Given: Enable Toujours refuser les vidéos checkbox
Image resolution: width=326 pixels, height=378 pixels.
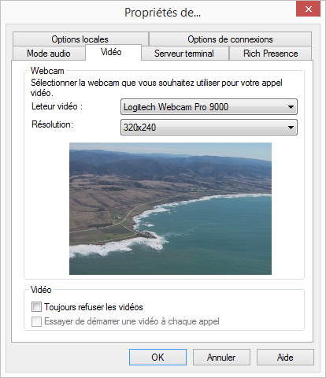Looking at the screenshot, I should click(36, 307).
